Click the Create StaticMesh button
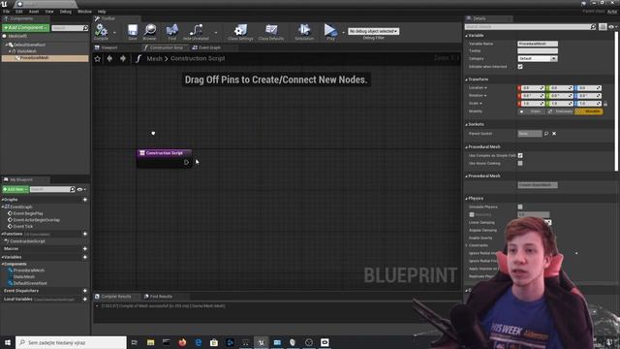Viewport: 620px width, 349px height. pos(538,185)
